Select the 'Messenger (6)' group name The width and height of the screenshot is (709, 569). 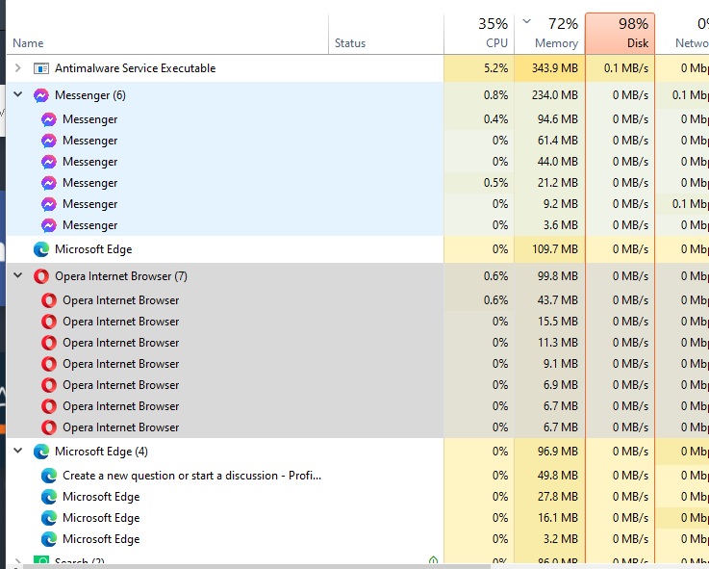[x=90, y=95]
